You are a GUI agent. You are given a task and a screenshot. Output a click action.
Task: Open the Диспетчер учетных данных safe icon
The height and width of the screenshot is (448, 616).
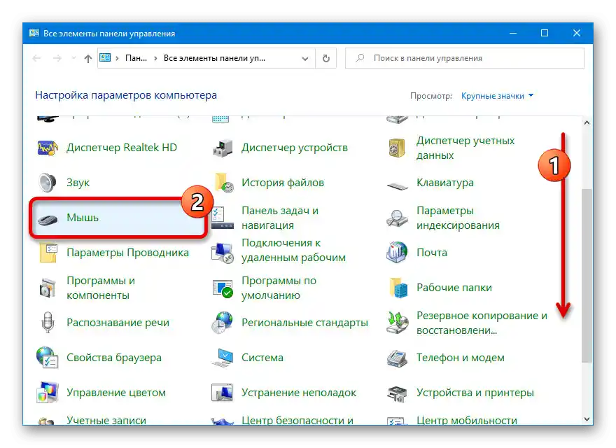point(397,148)
